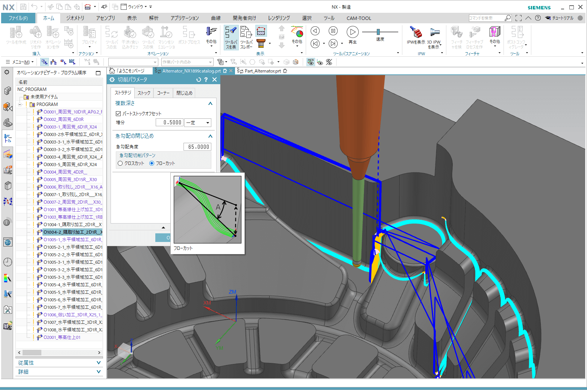Open the チュートリアル link
The image size is (587, 390).
(x=559, y=18)
